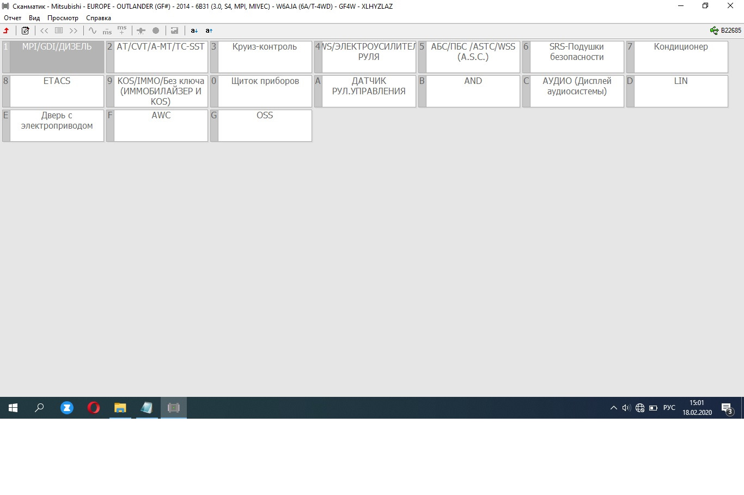Viewport: 744px width, 495px height.
Task: Select the AWC system tile
Action: click(157, 125)
